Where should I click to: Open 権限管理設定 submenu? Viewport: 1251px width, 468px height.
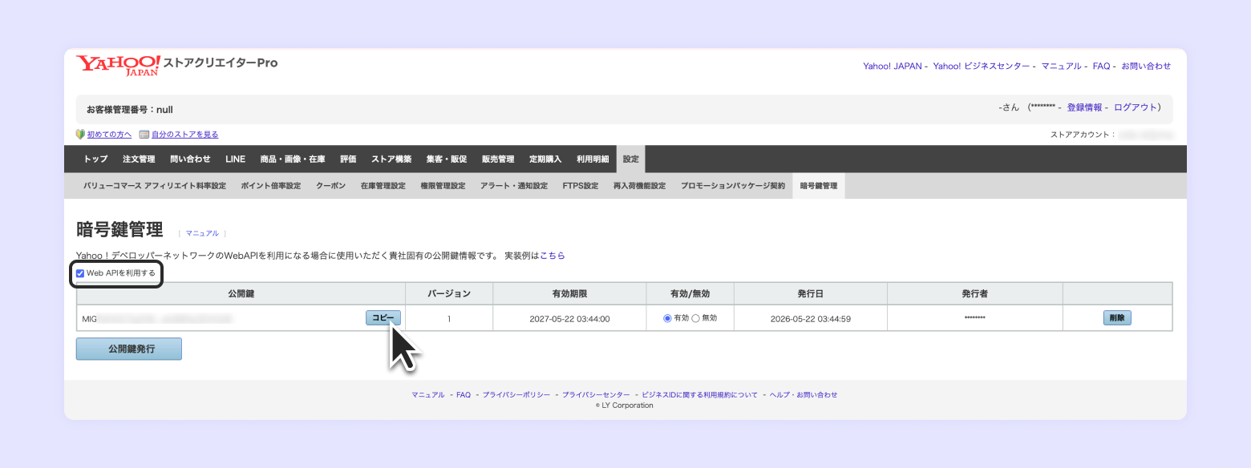point(443,186)
